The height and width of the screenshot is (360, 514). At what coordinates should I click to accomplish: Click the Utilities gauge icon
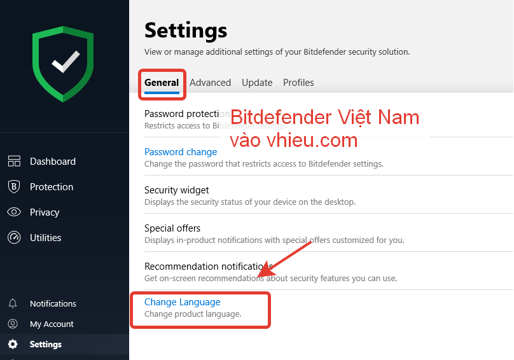coord(14,237)
